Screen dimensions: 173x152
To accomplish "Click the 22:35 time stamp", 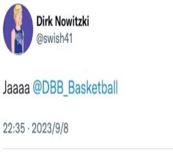I will 14,128.
